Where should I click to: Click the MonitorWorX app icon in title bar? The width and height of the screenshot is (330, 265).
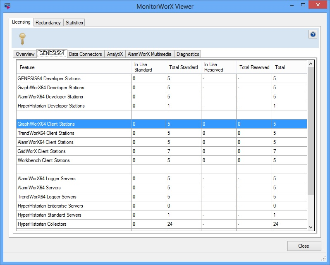[x=7, y=6]
